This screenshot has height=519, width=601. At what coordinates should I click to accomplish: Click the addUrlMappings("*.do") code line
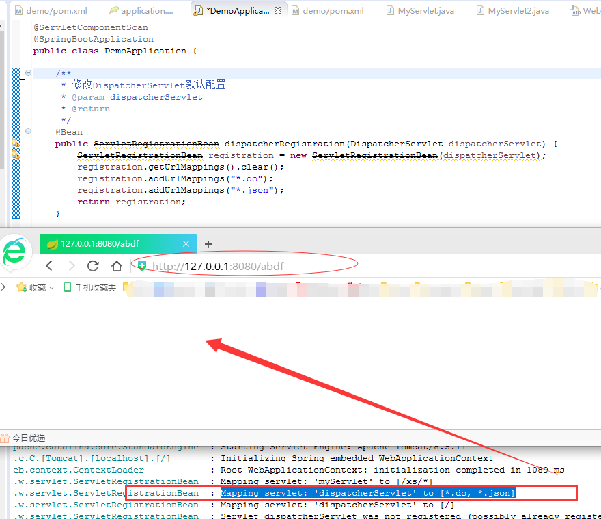(175, 178)
